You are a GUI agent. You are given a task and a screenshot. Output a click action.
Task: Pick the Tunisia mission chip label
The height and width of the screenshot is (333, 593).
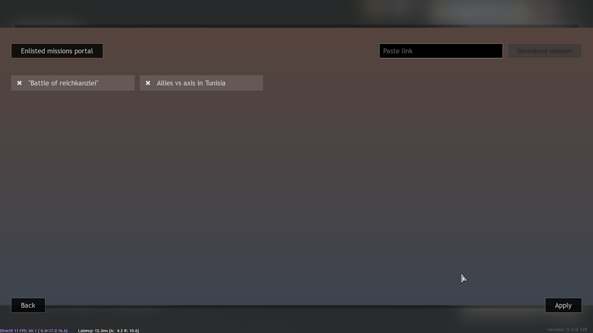pos(191,83)
